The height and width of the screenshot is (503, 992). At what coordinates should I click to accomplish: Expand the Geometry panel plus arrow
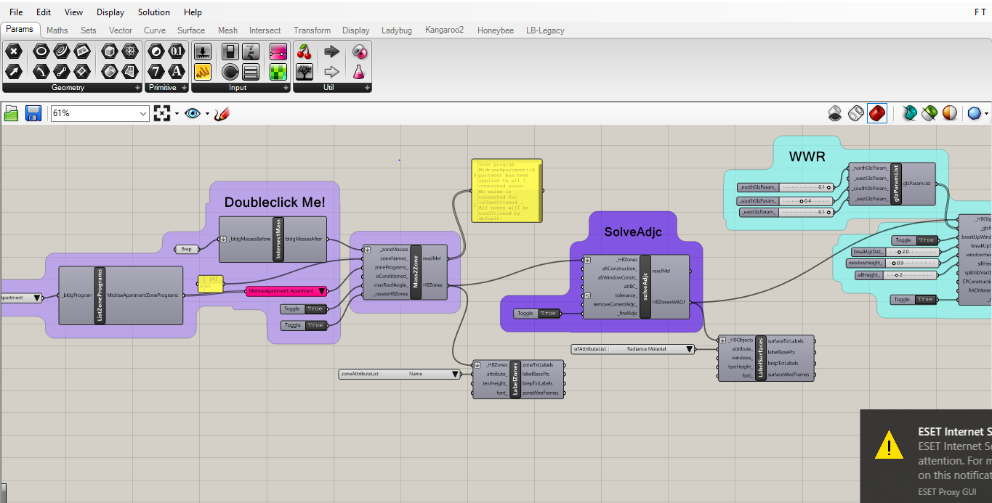pos(138,88)
